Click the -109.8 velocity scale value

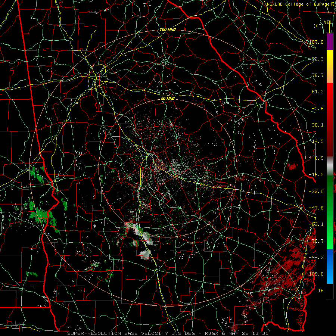(x=315, y=274)
